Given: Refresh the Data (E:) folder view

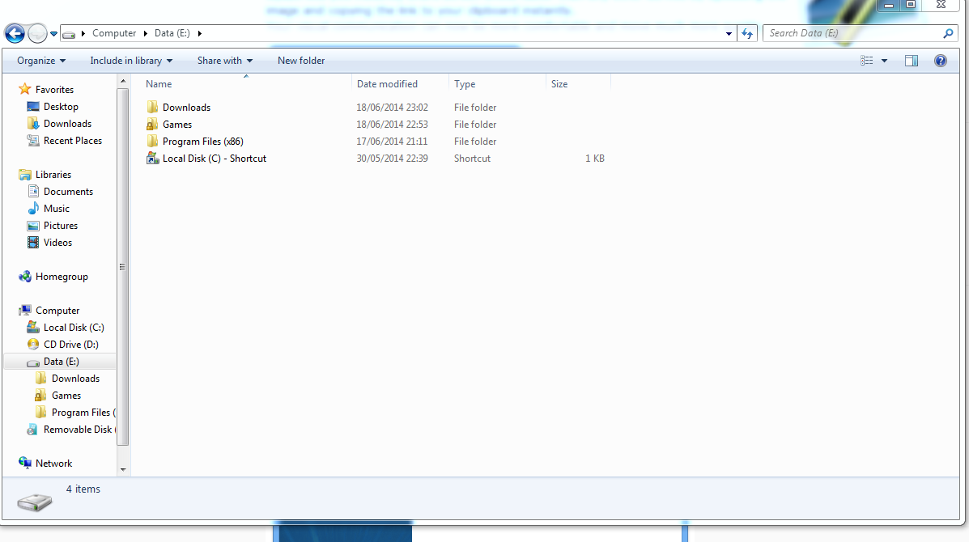Looking at the screenshot, I should point(747,33).
